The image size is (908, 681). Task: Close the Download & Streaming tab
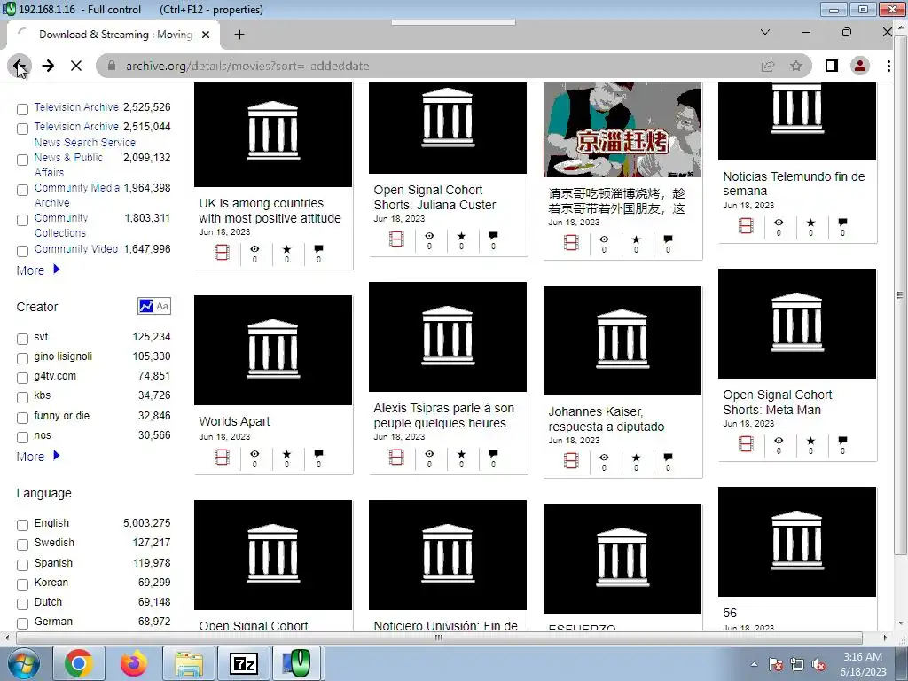206,35
